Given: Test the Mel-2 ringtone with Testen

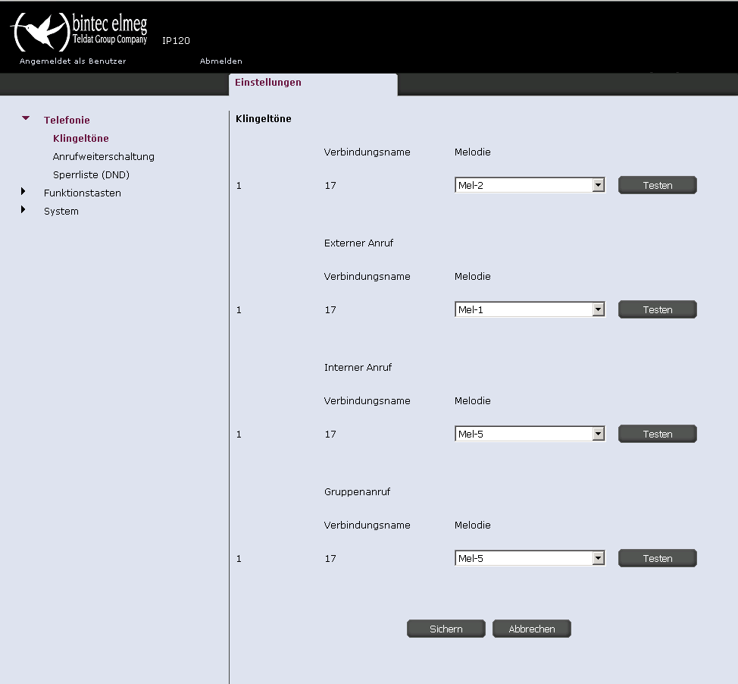Looking at the screenshot, I should click(x=657, y=185).
